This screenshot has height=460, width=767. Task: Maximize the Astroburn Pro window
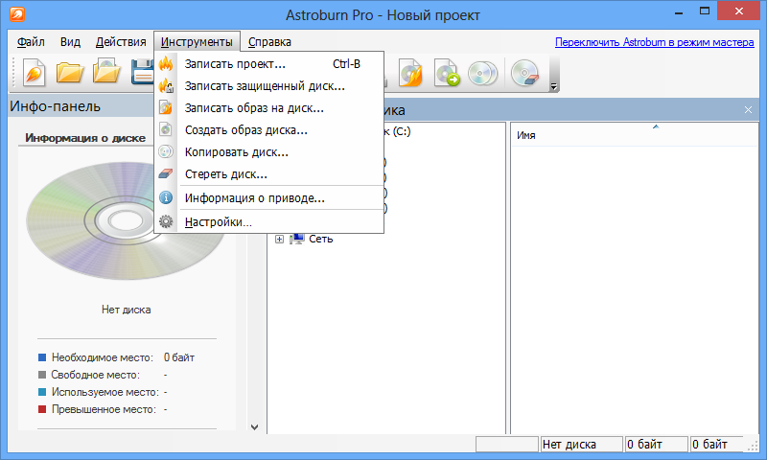click(705, 11)
